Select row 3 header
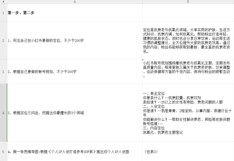The height and width of the screenshot is (161, 234). tap(3, 72)
